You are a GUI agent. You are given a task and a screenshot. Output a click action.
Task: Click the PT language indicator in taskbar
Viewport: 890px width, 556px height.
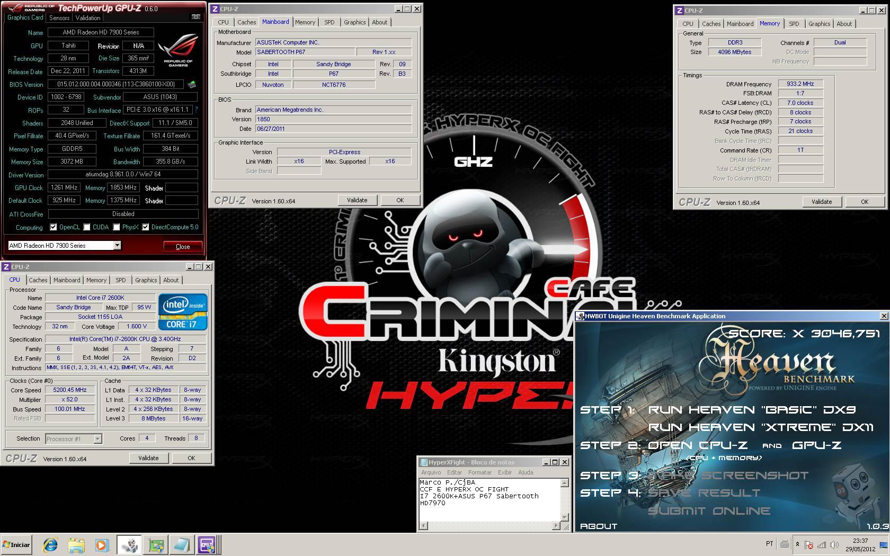[x=769, y=544]
